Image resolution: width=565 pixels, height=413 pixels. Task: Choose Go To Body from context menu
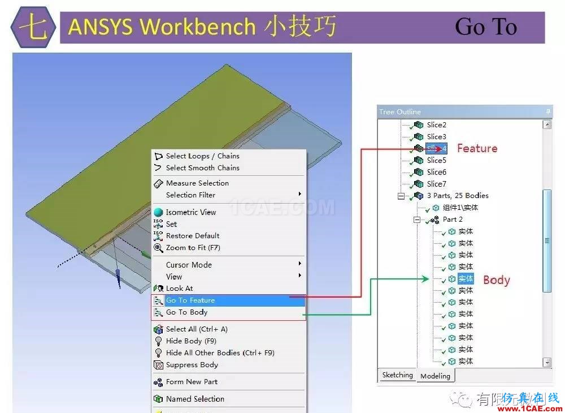pyautogui.click(x=228, y=312)
